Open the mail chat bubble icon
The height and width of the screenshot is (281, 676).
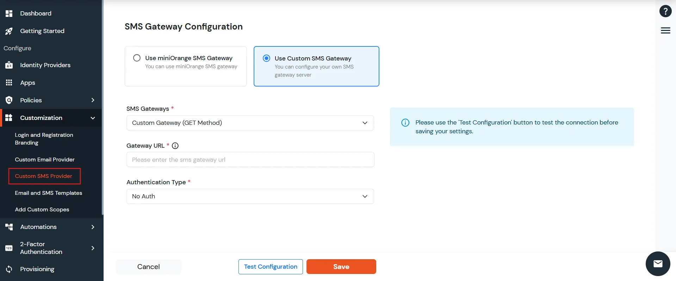pos(658,264)
